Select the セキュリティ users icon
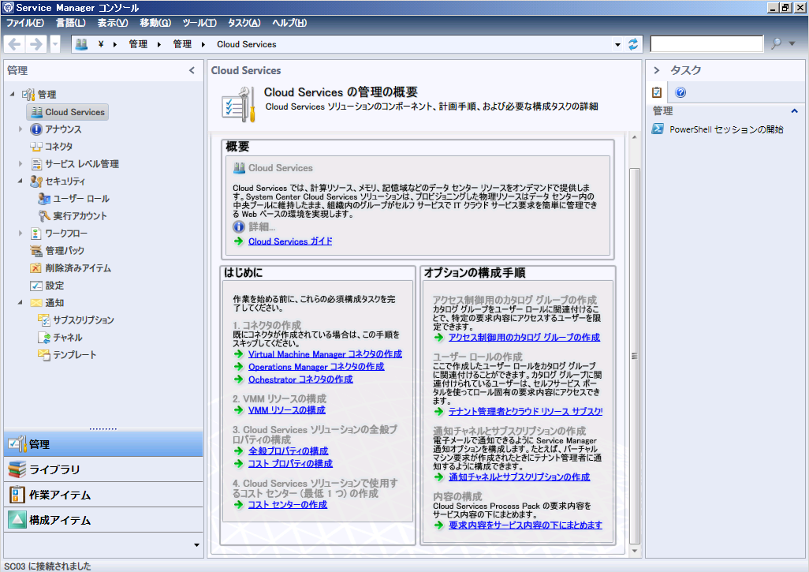 click(x=35, y=181)
